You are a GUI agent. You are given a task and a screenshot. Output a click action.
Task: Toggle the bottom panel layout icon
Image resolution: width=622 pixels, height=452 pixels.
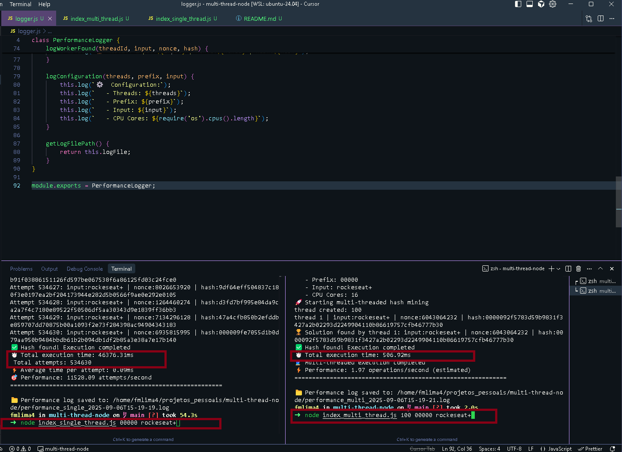point(530,4)
